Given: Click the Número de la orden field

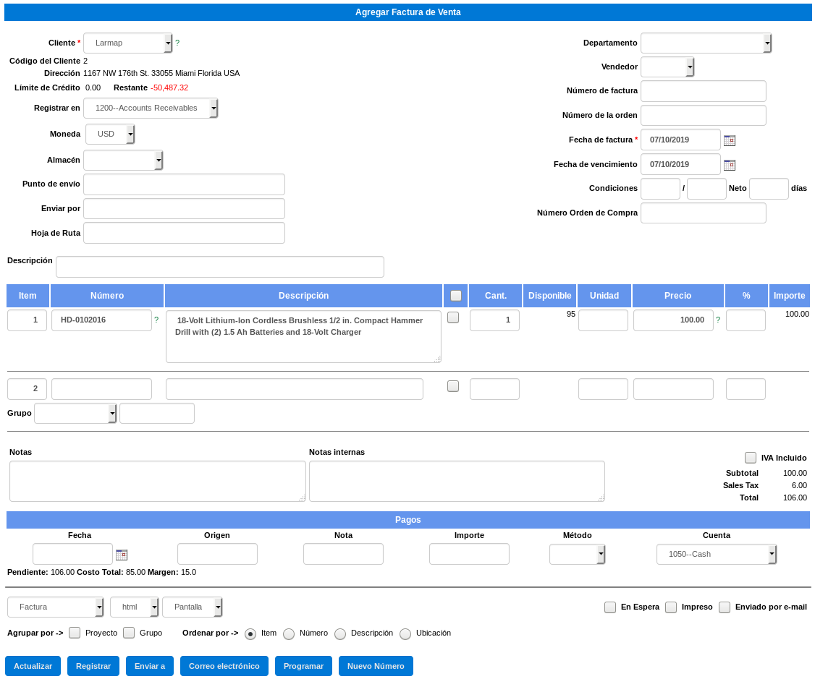Looking at the screenshot, I should pyautogui.click(x=704, y=115).
